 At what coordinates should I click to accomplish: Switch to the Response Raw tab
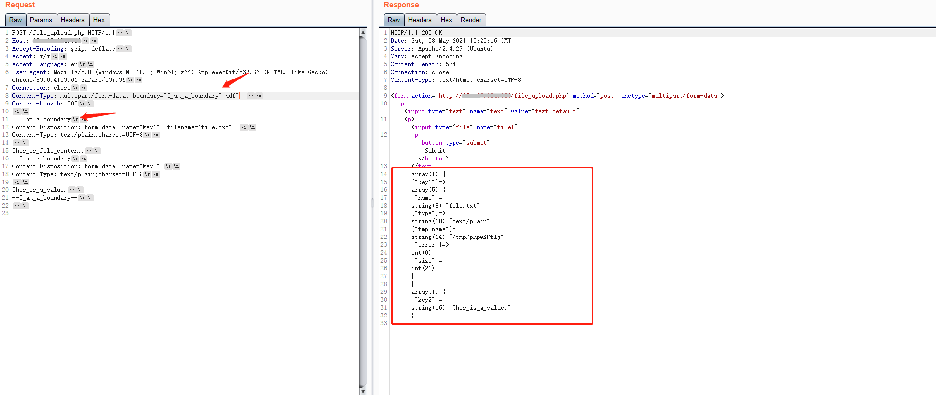[x=394, y=20]
